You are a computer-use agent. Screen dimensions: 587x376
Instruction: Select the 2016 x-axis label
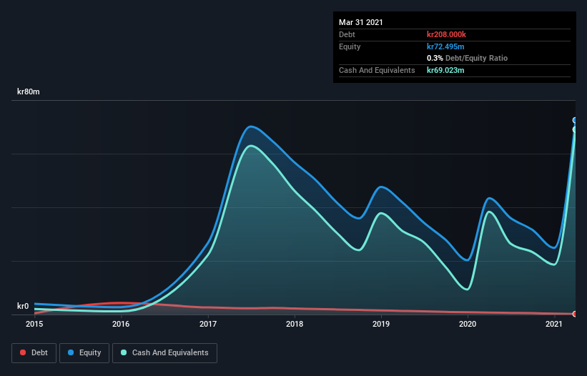(121, 324)
